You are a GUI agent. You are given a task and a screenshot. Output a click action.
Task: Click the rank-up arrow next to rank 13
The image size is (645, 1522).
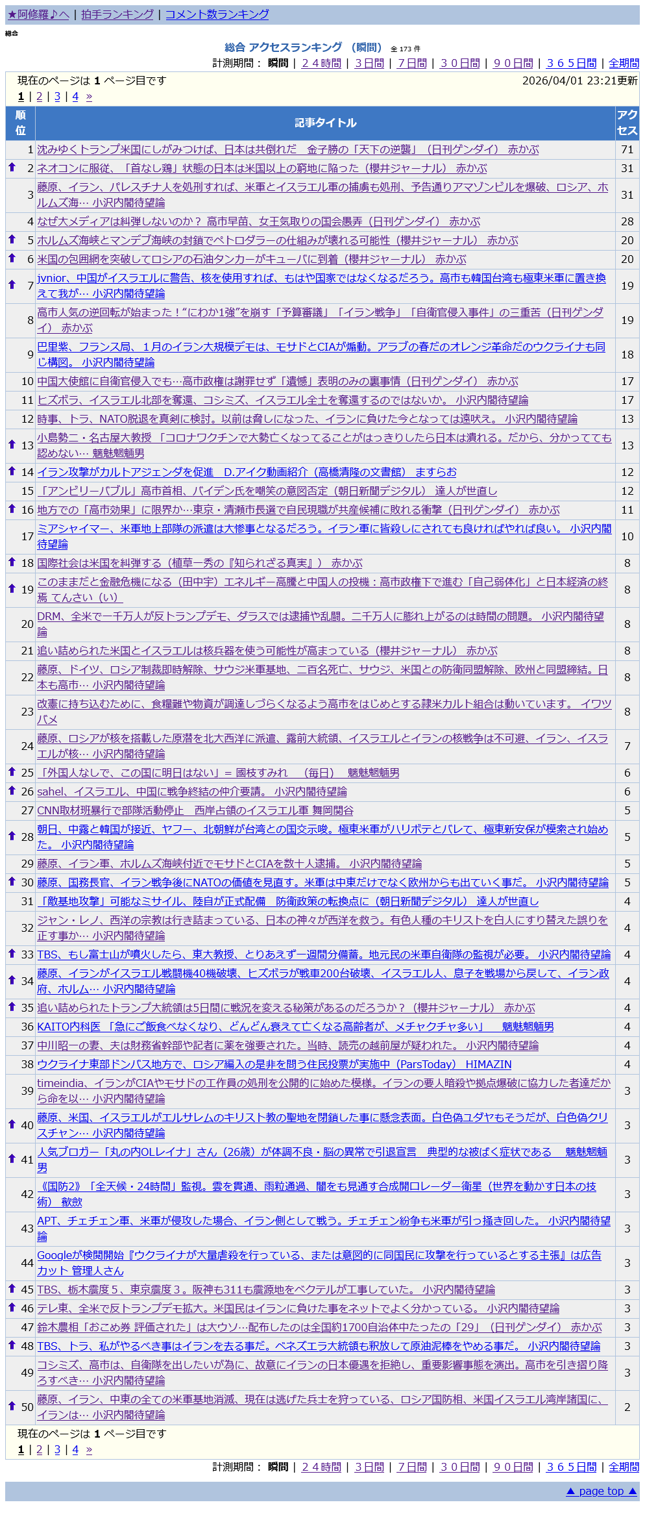[x=12, y=445]
